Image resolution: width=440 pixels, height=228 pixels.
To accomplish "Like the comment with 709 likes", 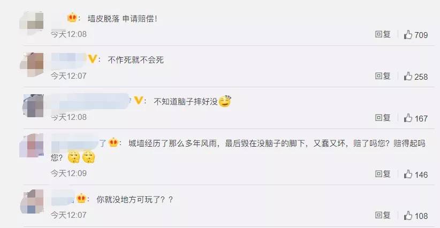I will click(408, 34).
